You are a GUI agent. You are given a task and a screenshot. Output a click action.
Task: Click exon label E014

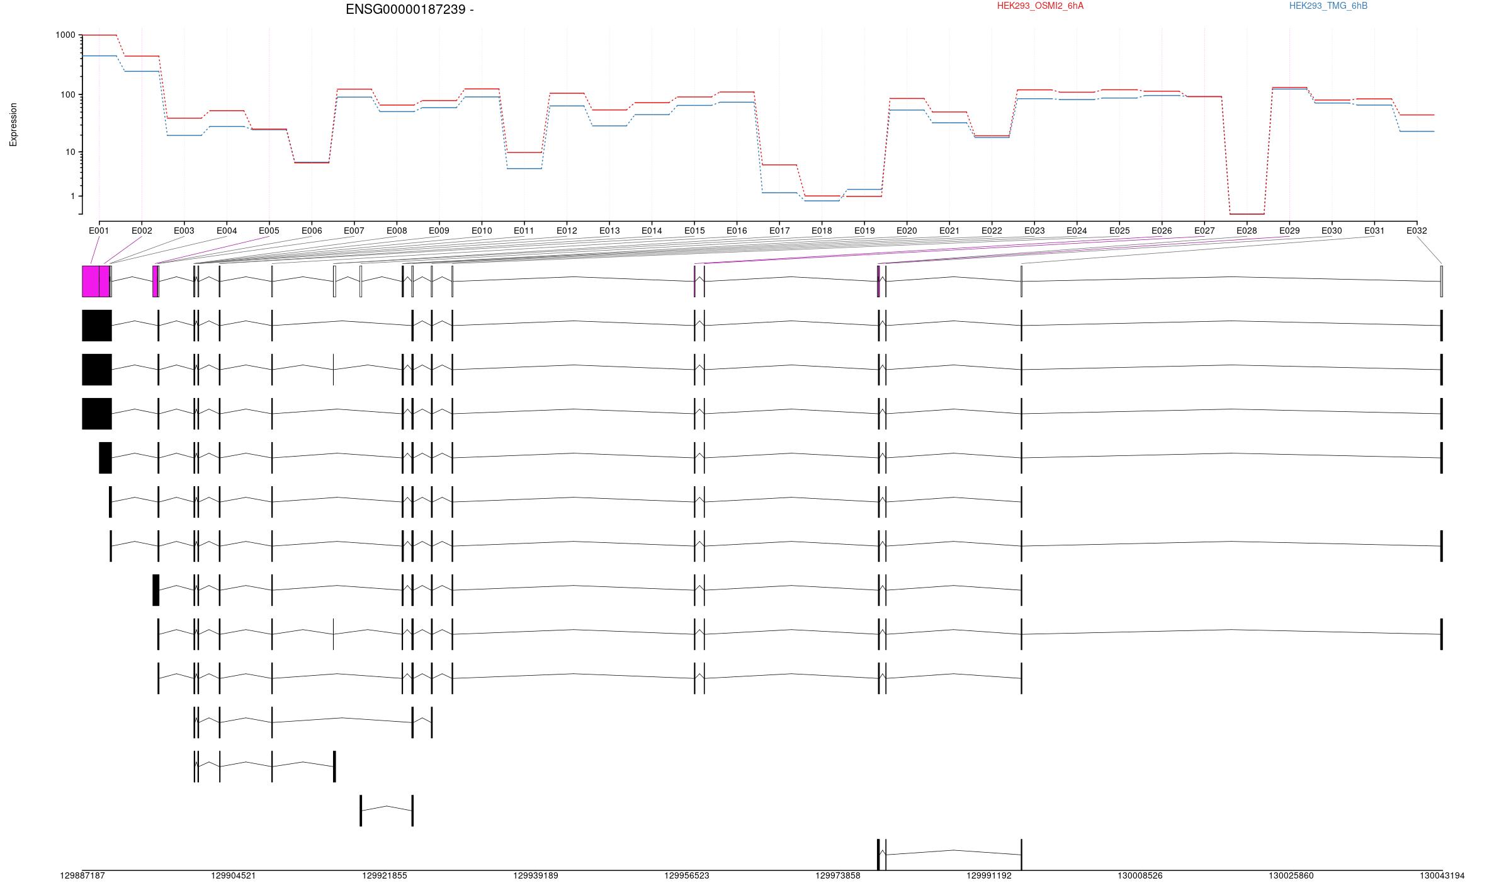(x=652, y=231)
